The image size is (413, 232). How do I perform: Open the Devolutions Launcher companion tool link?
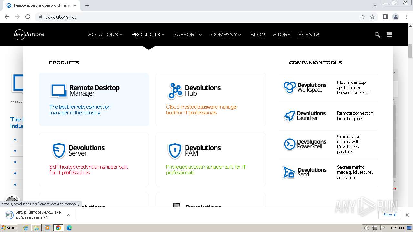tap(328, 116)
